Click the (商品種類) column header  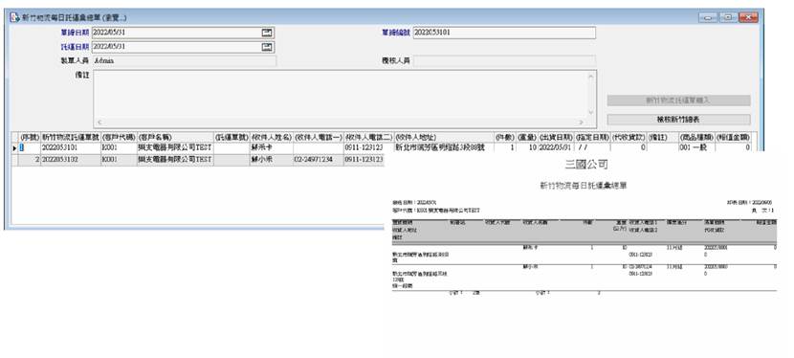[x=696, y=138]
